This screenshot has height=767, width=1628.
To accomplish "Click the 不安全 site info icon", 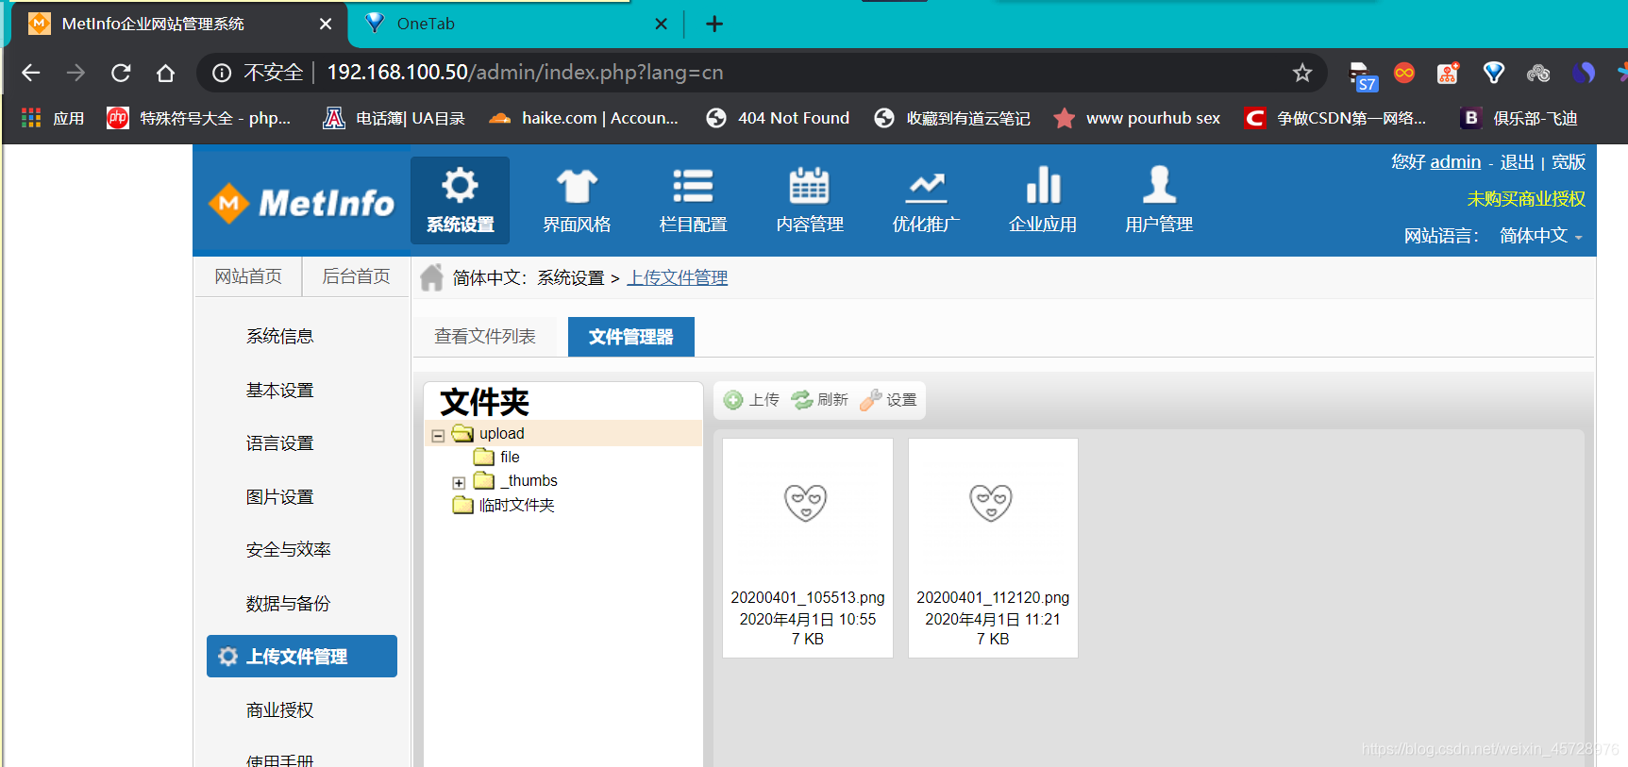I will [x=222, y=73].
